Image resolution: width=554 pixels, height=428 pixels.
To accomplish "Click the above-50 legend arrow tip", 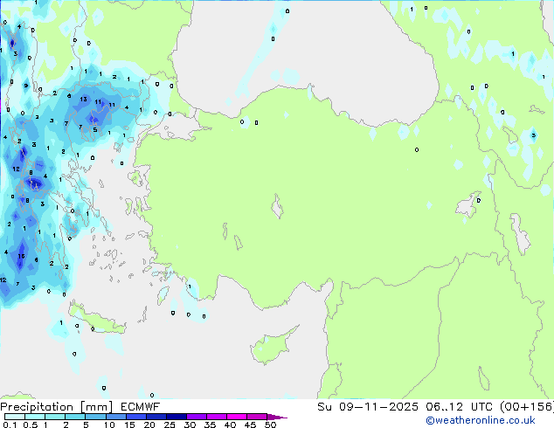I will point(277,417).
